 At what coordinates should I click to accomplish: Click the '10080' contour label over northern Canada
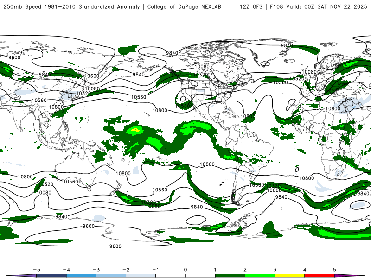[x=202, y=66]
